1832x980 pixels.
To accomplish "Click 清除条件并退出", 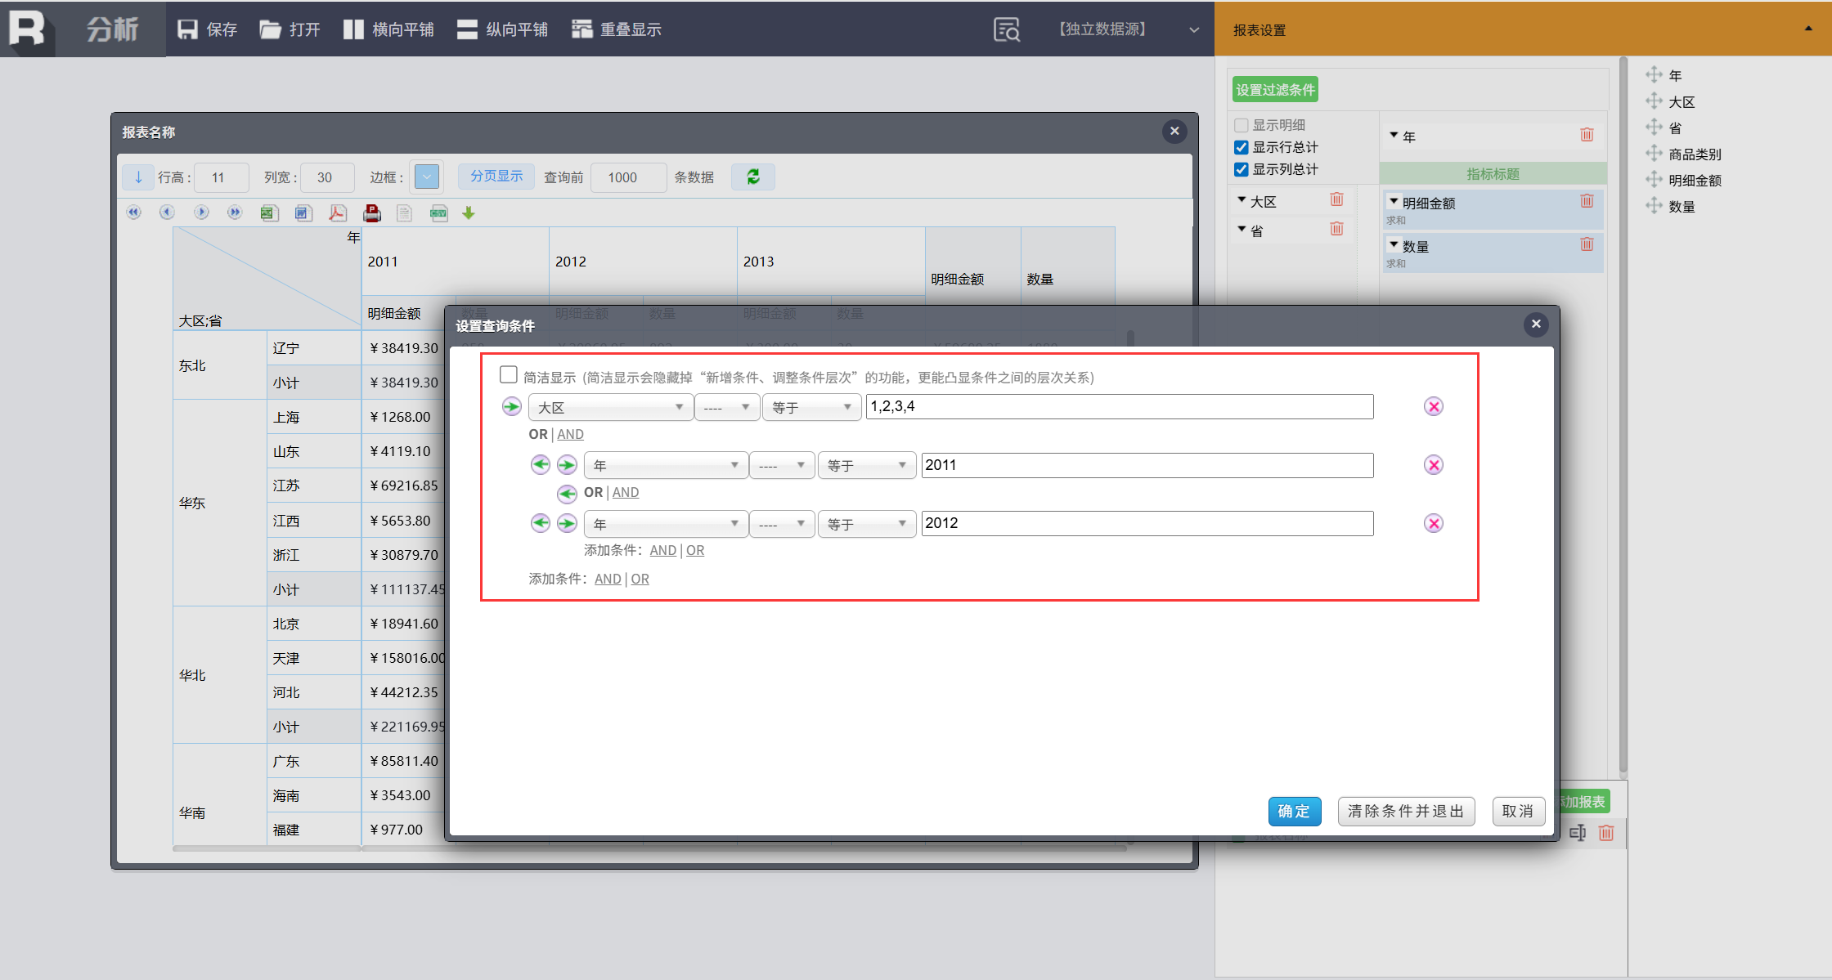I will pyautogui.click(x=1406, y=811).
